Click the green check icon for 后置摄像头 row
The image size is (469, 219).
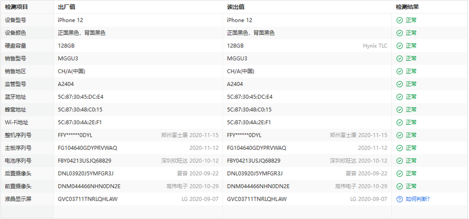399,174
